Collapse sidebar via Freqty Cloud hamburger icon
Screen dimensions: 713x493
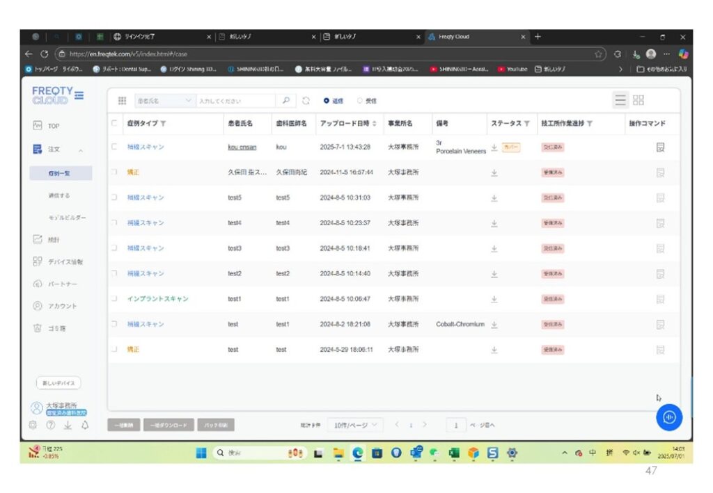(79, 95)
